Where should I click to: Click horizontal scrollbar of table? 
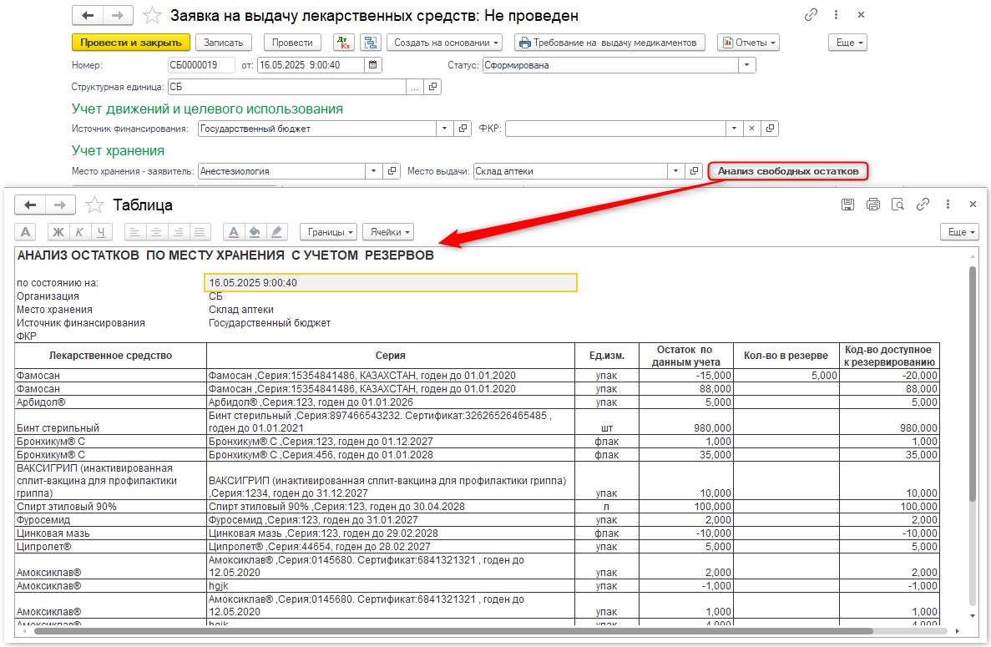(453, 630)
